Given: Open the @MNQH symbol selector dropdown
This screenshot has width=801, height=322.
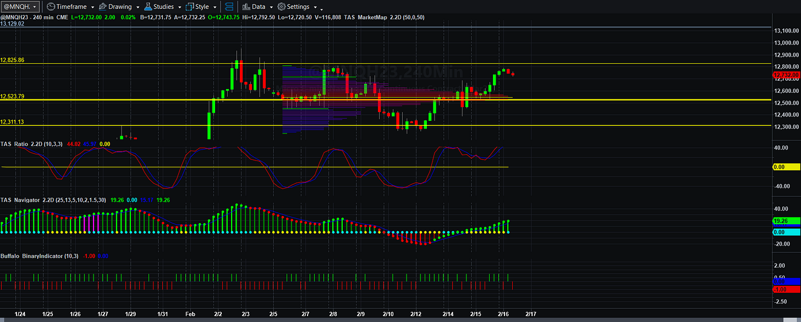Looking at the screenshot, I should 20,7.
